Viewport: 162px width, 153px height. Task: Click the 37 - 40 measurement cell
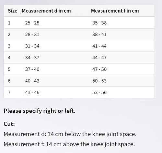pos(32,69)
